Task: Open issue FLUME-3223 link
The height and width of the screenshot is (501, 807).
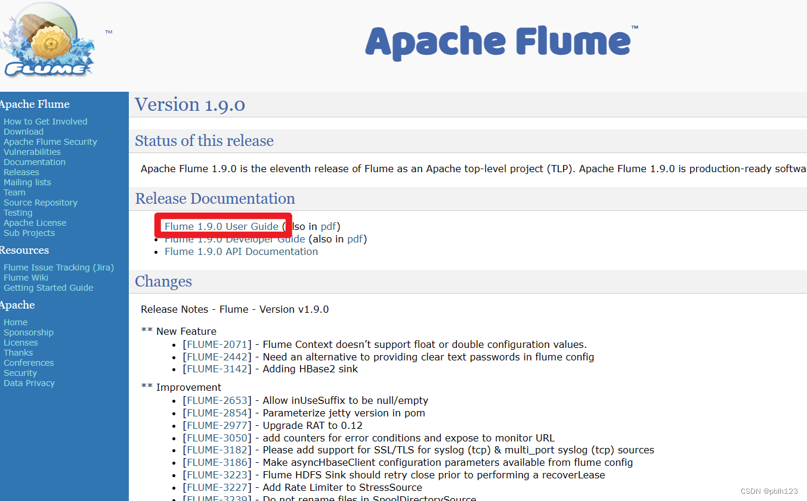Action: (x=217, y=475)
